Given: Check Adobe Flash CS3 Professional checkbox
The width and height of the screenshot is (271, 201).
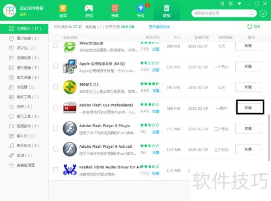Looking at the screenshot, I should click(x=56, y=108).
